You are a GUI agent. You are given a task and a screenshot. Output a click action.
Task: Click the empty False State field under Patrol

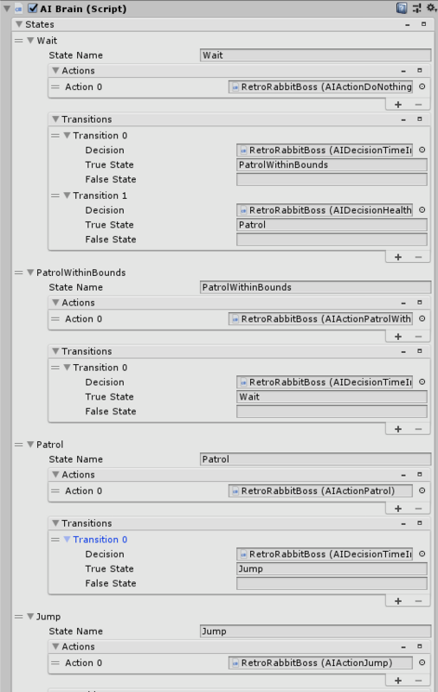pyautogui.click(x=332, y=583)
